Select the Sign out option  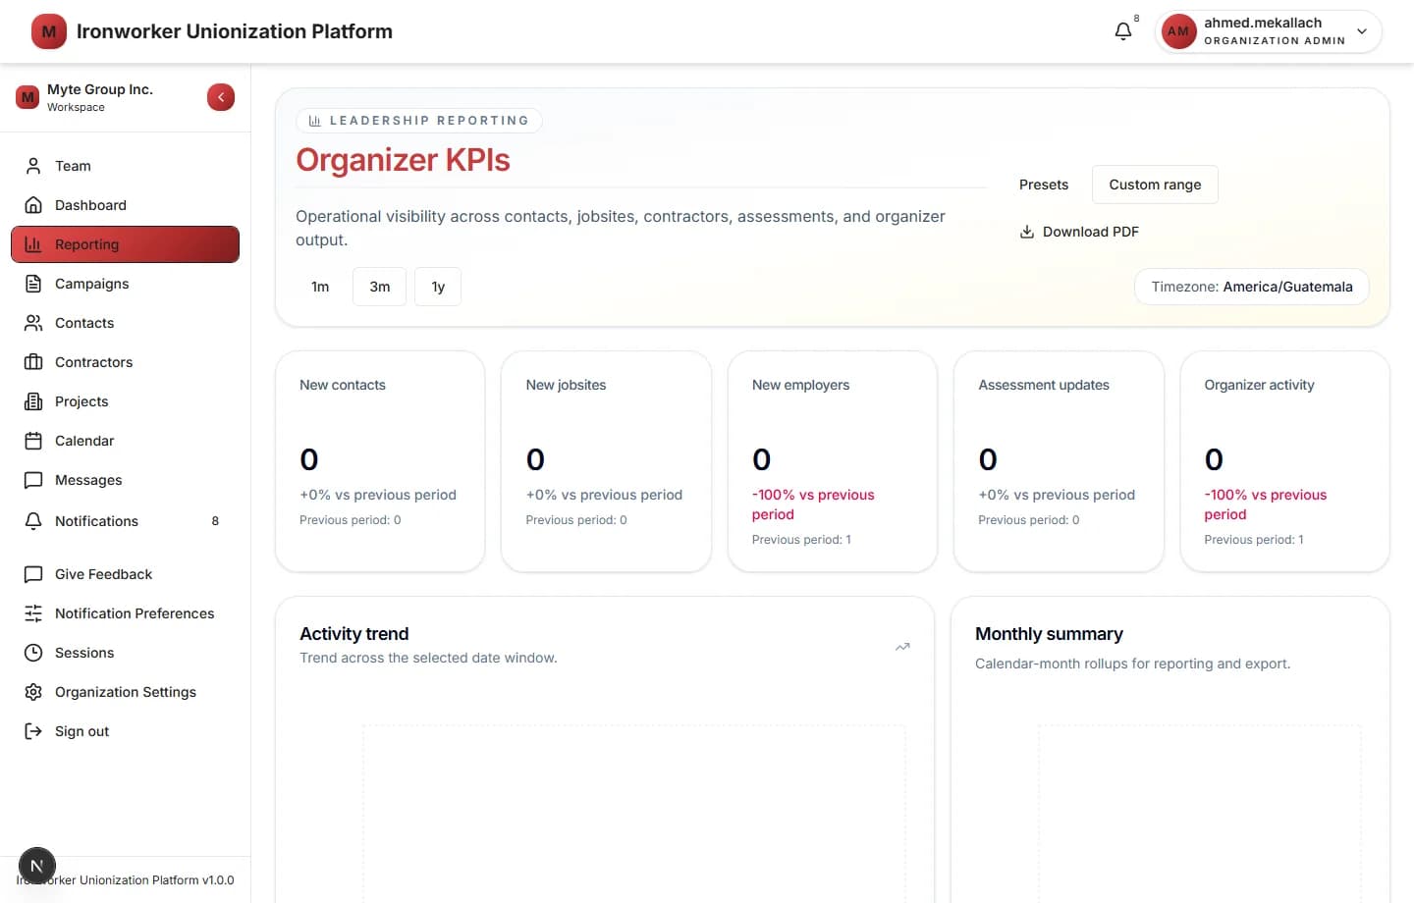[x=125, y=731]
